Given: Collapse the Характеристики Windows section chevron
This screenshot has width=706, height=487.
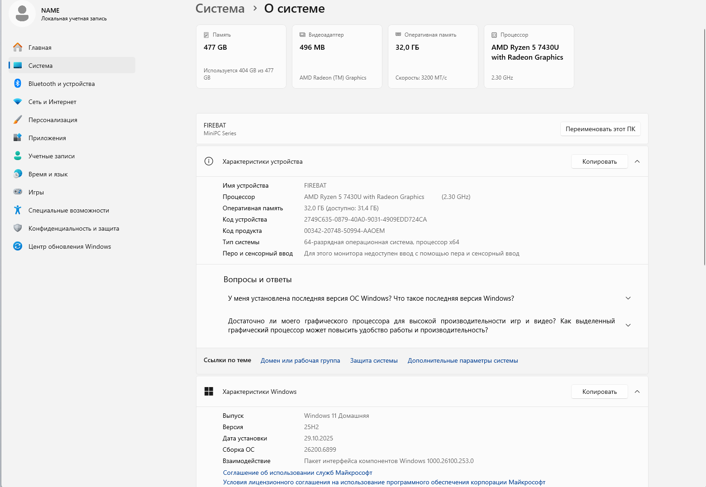Looking at the screenshot, I should [637, 392].
